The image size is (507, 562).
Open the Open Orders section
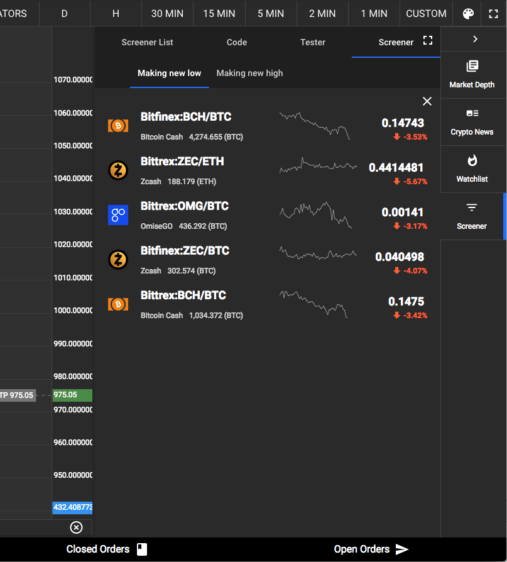[371, 549]
